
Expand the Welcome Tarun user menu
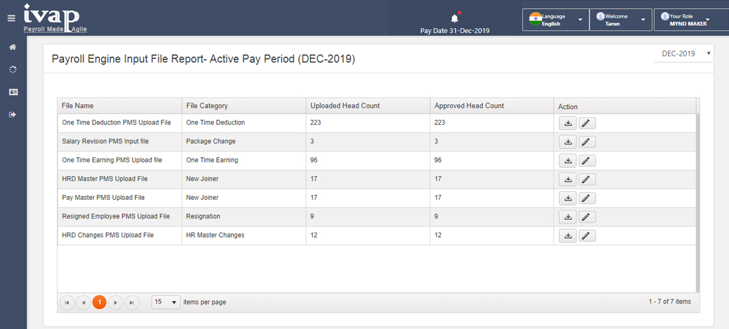[x=621, y=20]
